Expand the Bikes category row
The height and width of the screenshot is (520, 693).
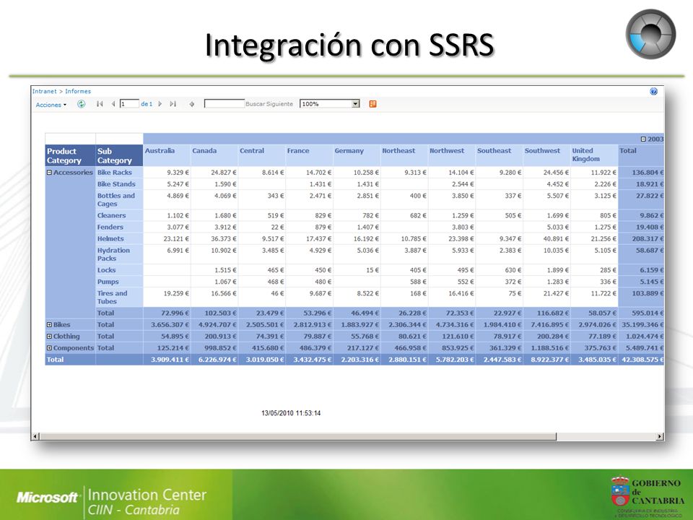50,324
